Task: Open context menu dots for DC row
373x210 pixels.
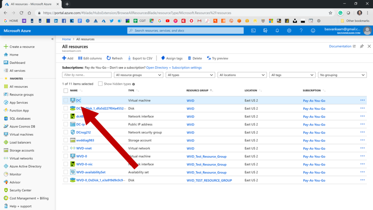Action: (x=362, y=100)
